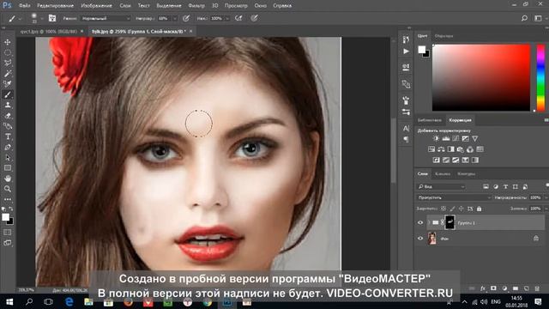Screen dimensions: 549x309
Task: Open the brush blending mode dropdown
Action: (x=106, y=18)
